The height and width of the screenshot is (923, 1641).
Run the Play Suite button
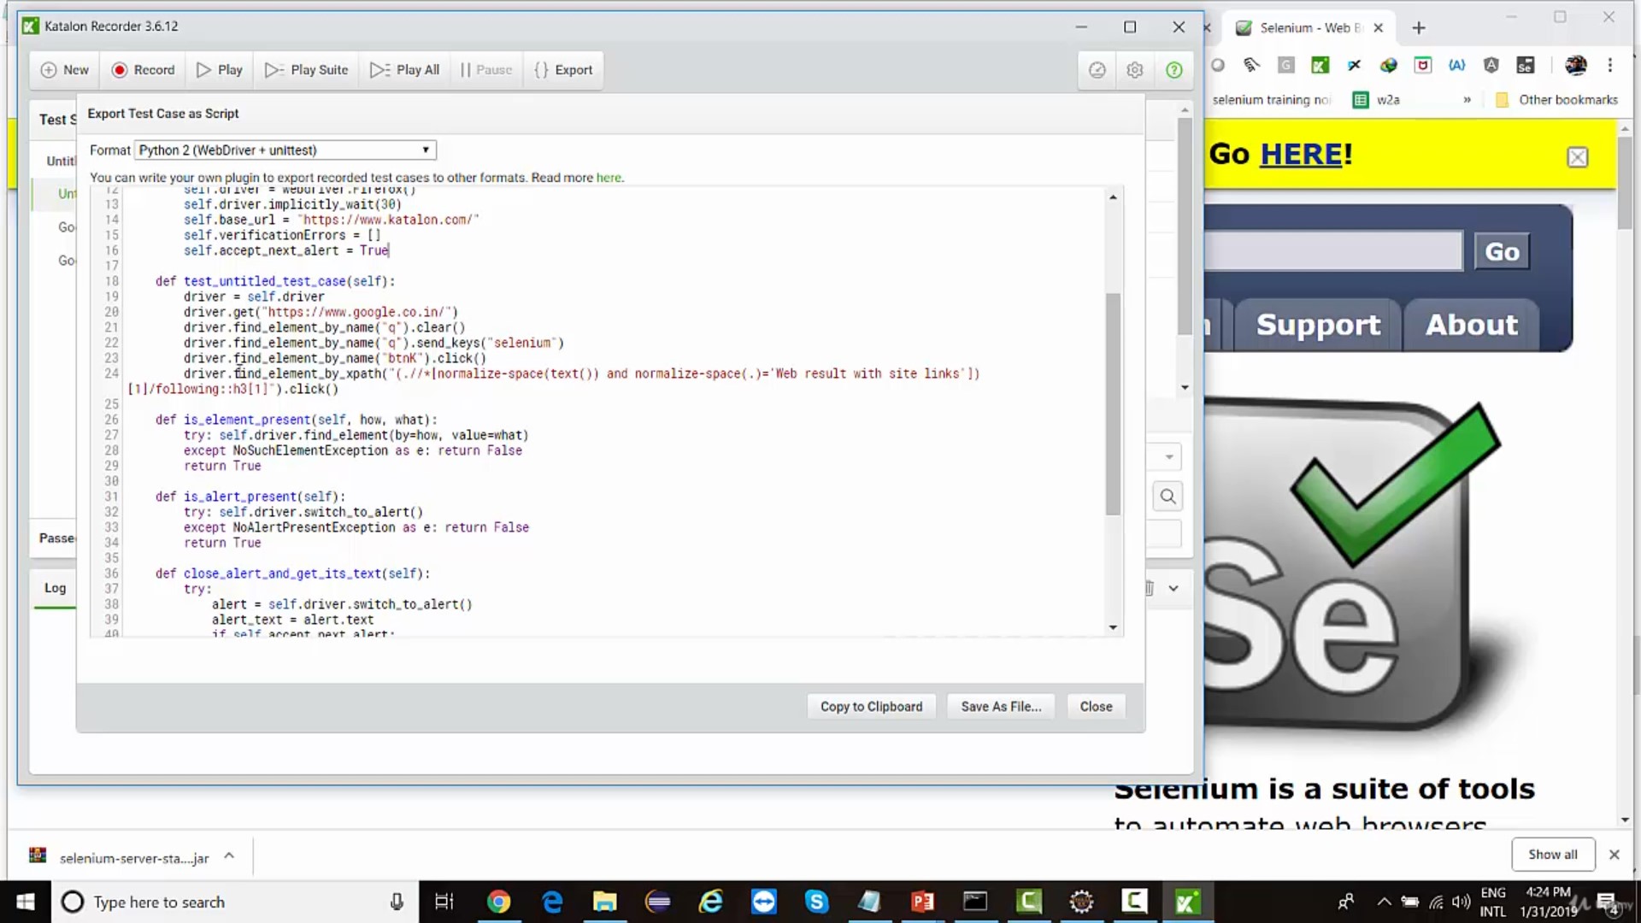(x=307, y=70)
